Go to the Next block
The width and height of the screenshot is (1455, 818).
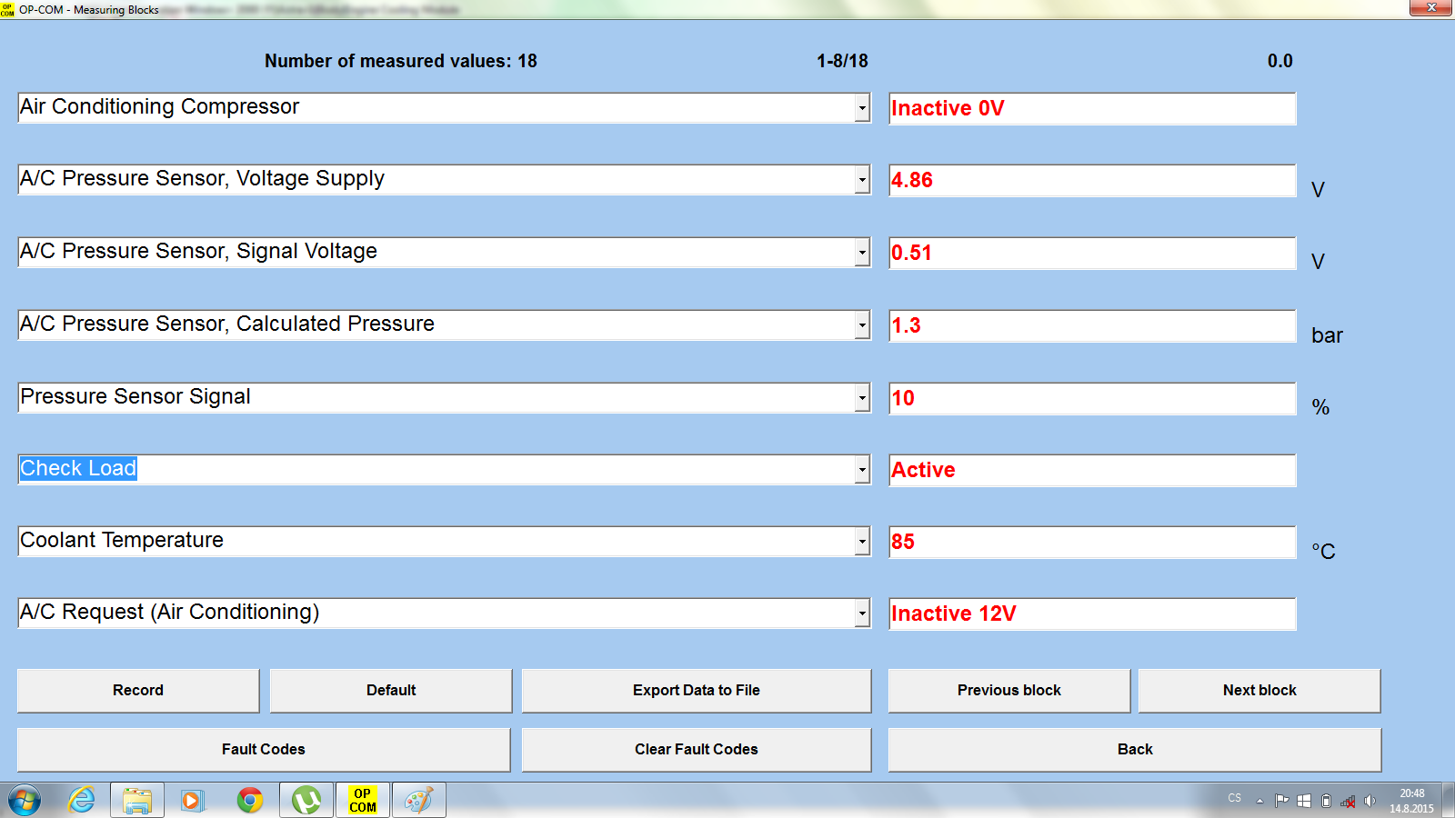point(1259,691)
